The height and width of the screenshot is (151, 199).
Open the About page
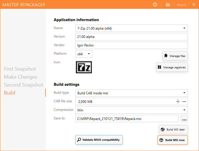[181, 5]
